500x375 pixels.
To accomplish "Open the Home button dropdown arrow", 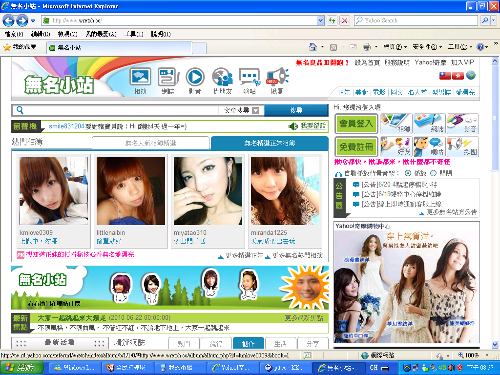I will 322,47.
